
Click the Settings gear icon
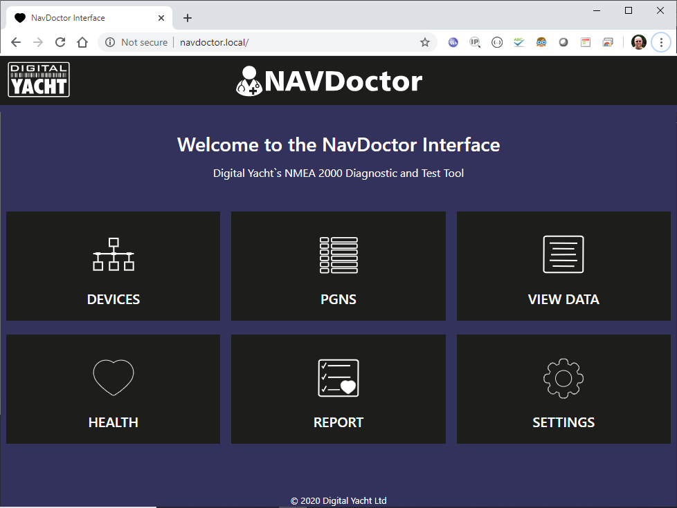point(563,377)
